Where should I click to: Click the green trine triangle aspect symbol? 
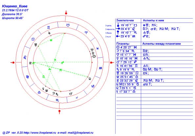tap(50, 69)
